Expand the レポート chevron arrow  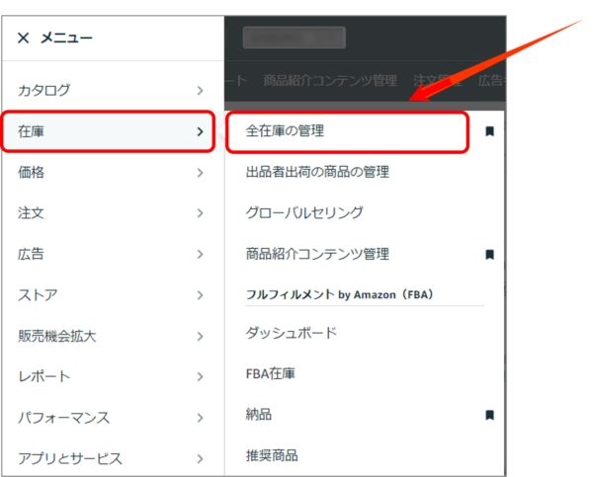pyautogui.click(x=200, y=377)
